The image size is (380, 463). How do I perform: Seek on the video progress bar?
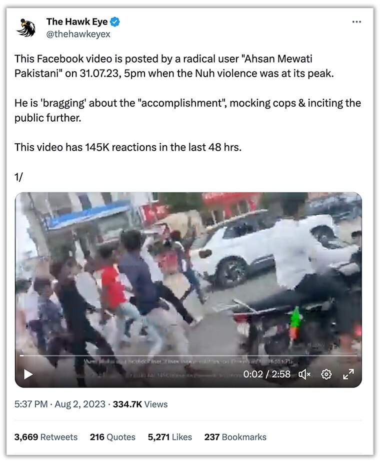188,355
